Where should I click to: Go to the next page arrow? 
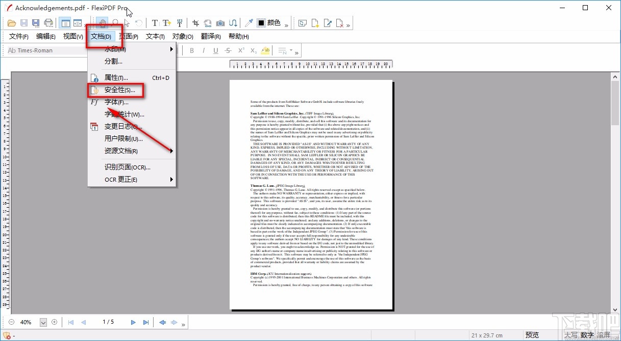(133, 322)
